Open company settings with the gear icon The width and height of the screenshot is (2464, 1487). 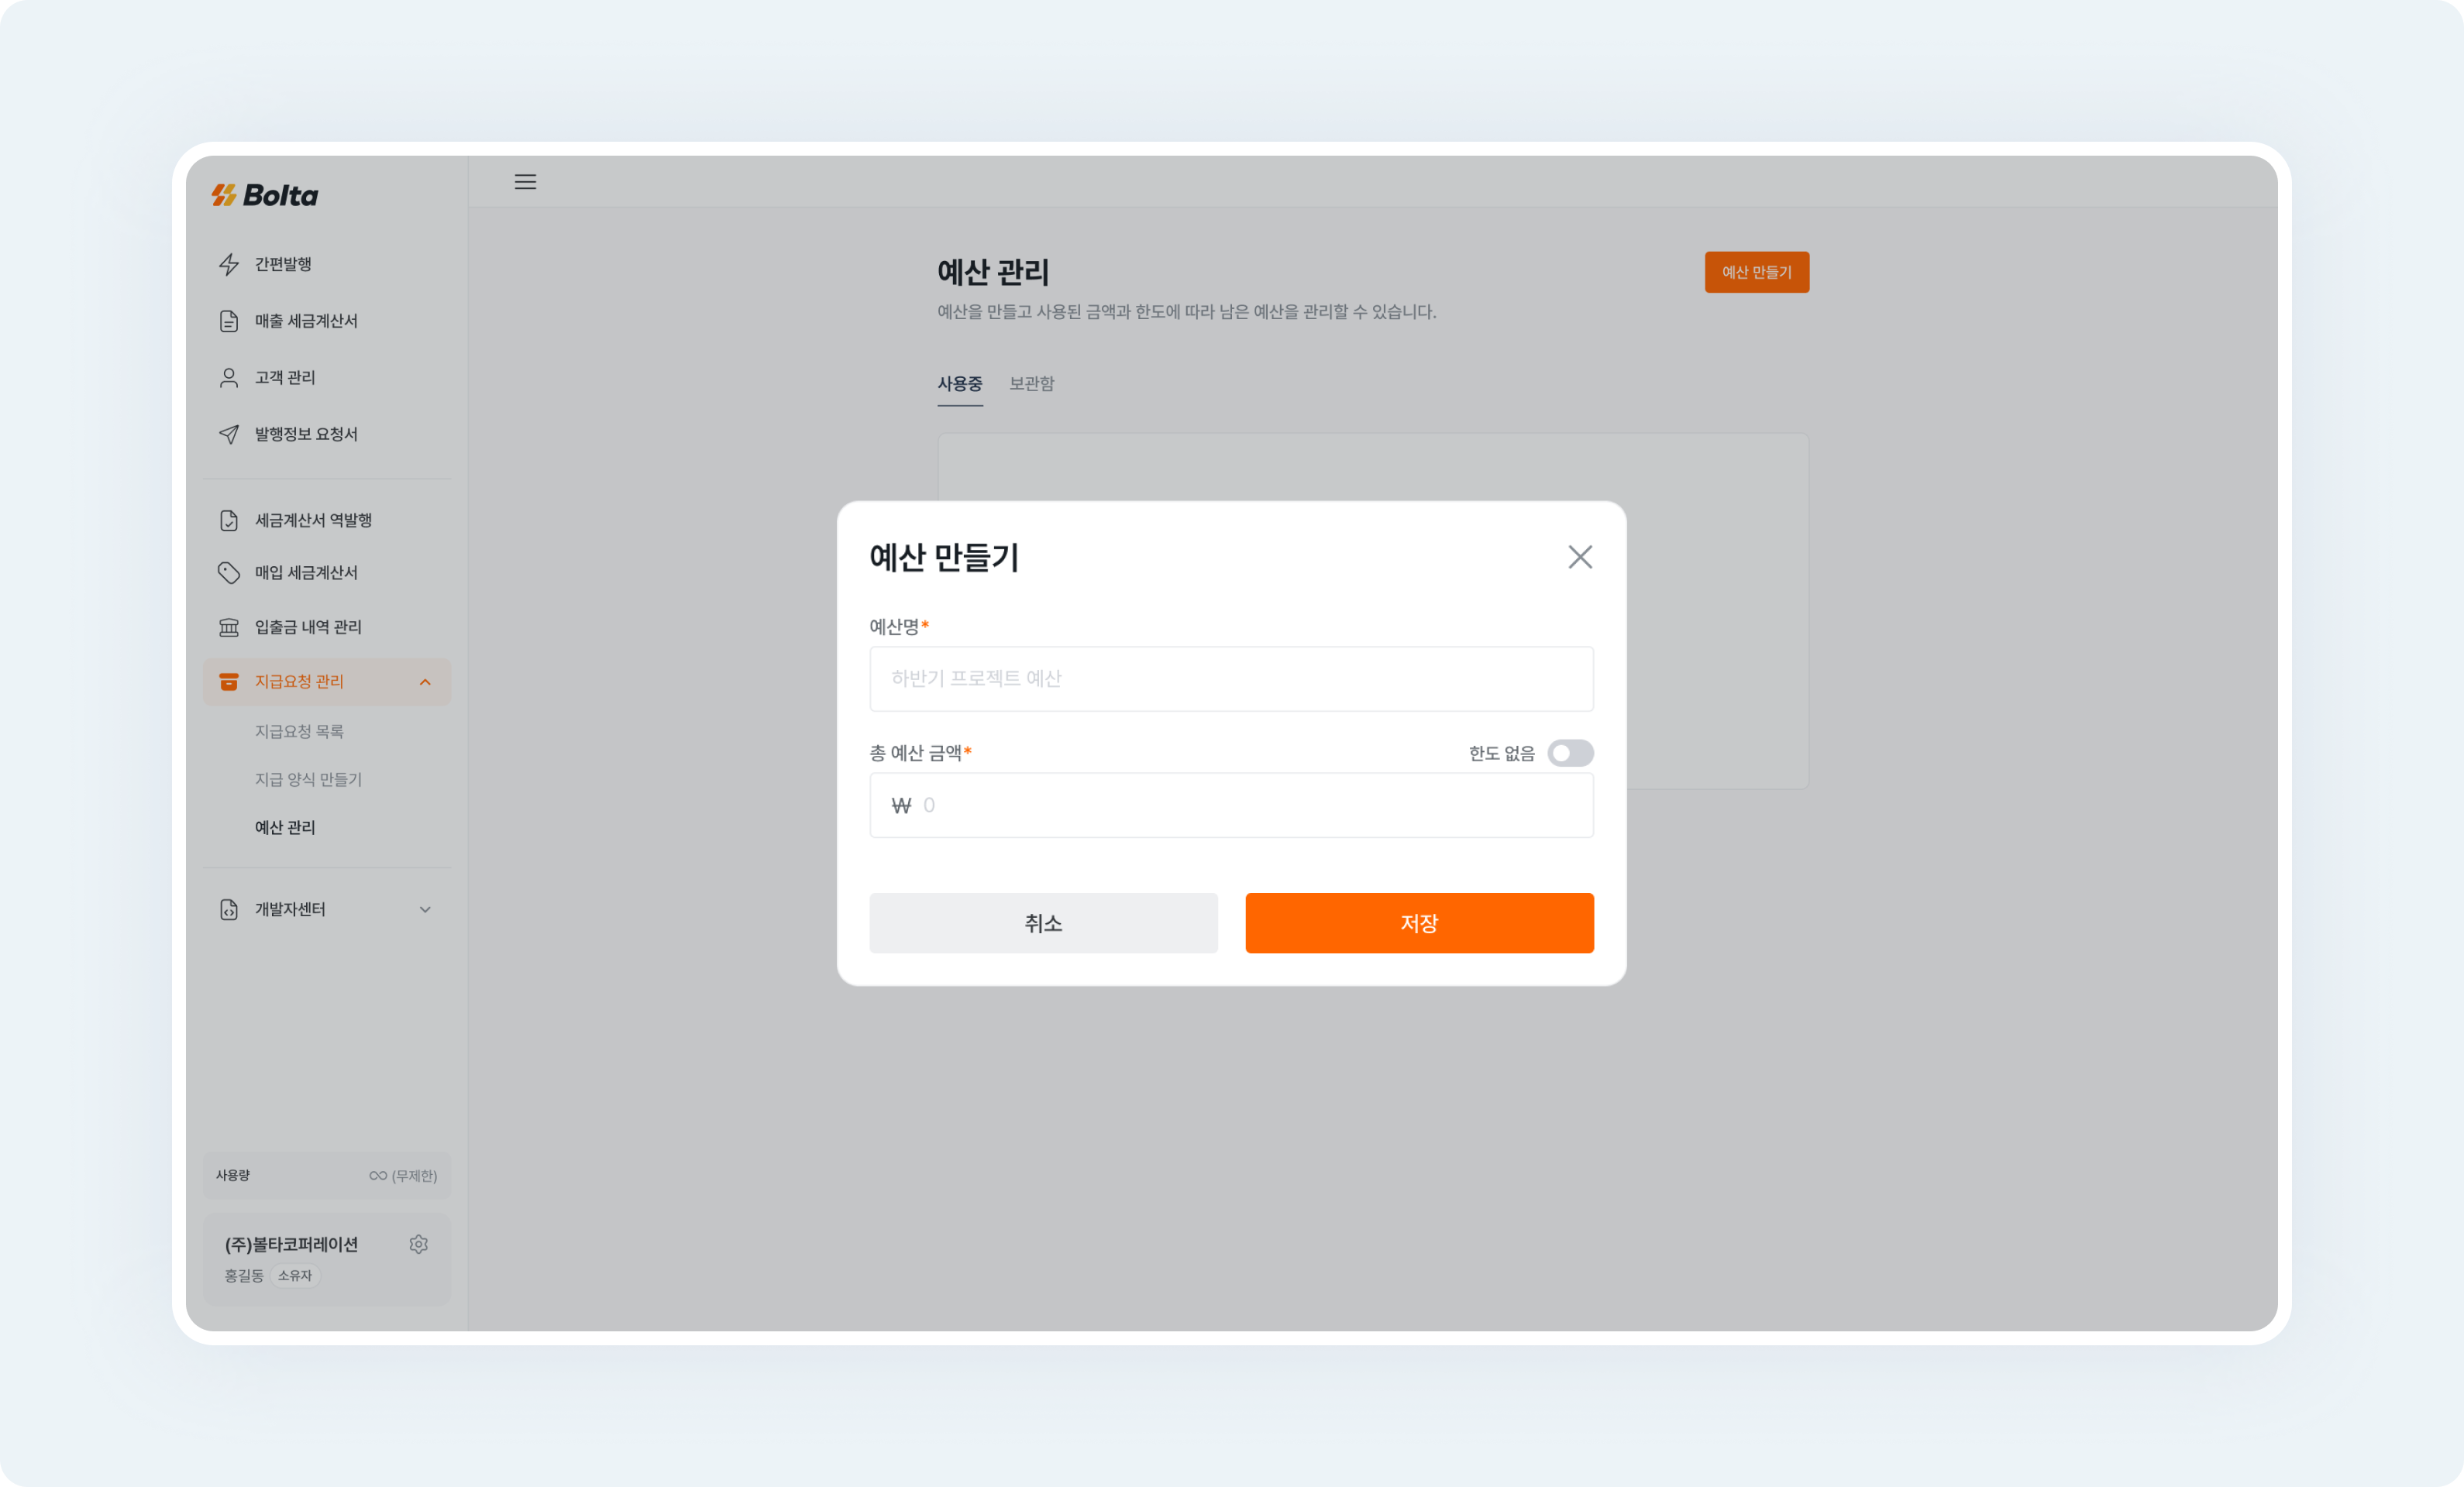click(419, 1243)
